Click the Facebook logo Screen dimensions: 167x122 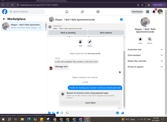[5, 12]
